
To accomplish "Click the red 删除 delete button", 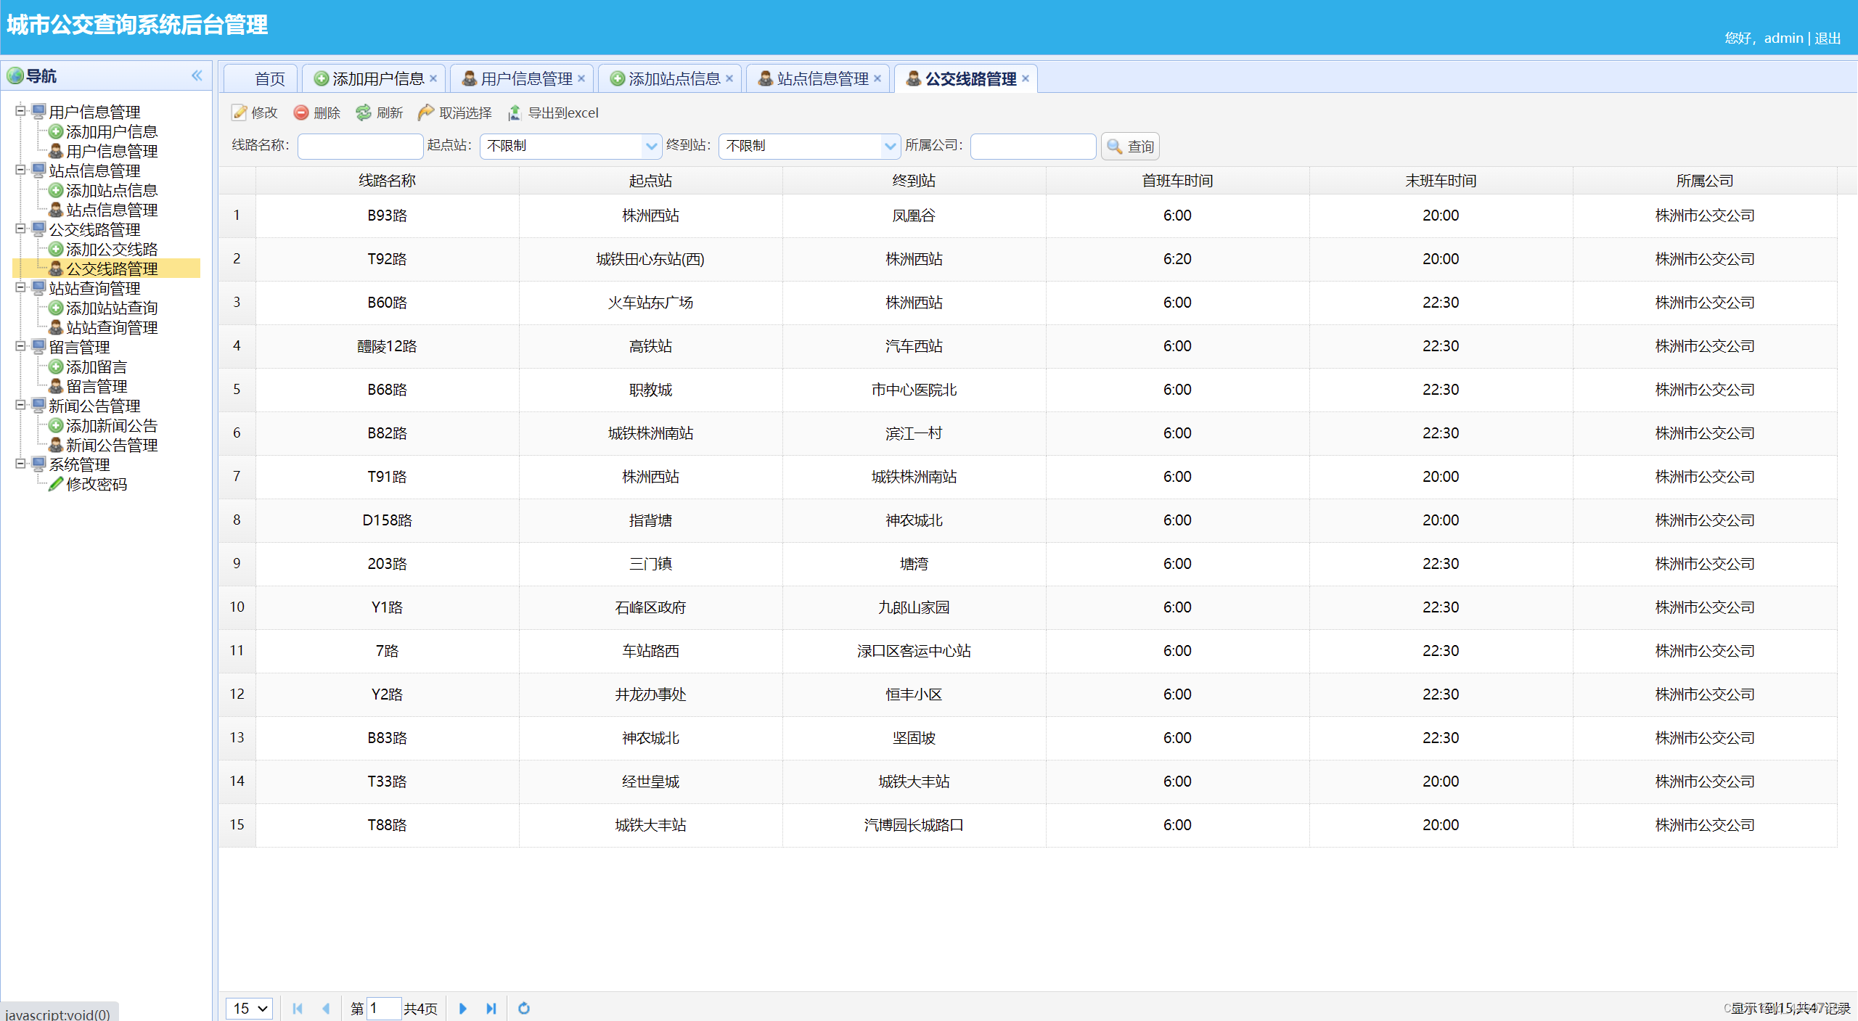I will coord(317,112).
